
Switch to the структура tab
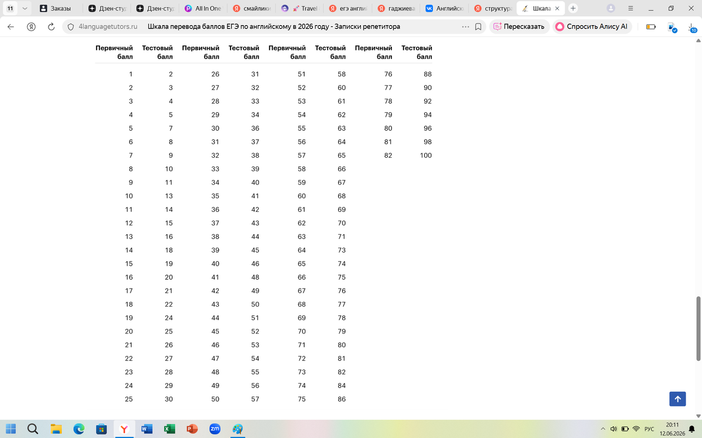click(493, 9)
